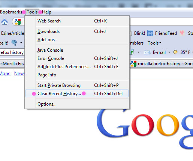193x161 pixels.
Task: Click the sun weather icon
Action: (175, 52)
